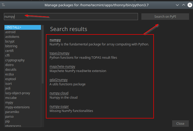Open the numpy package link
Viewport: 193px width, 131px height.
pyautogui.click(x=55, y=40)
